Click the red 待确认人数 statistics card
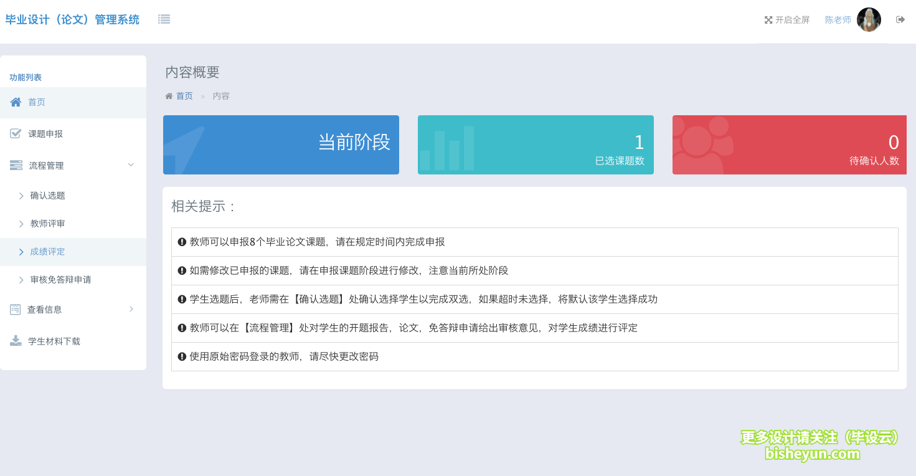The width and height of the screenshot is (916, 476). (x=789, y=145)
